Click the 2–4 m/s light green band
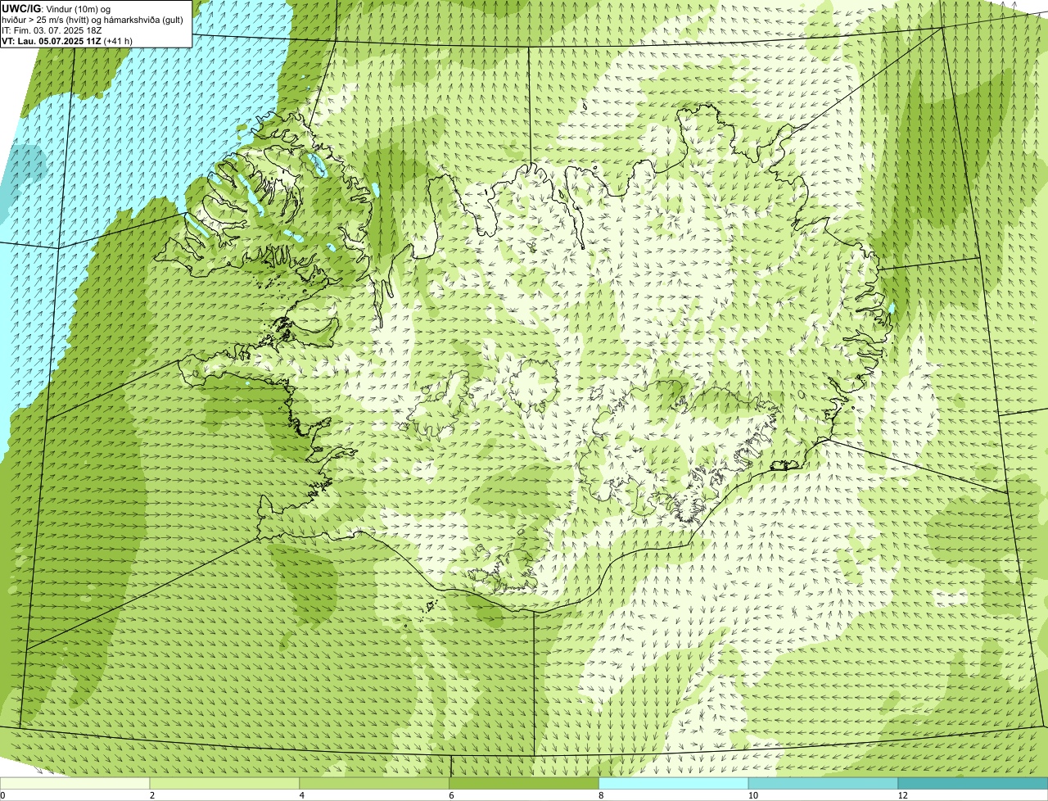Image resolution: width=1048 pixels, height=801 pixels. pos(225,783)
